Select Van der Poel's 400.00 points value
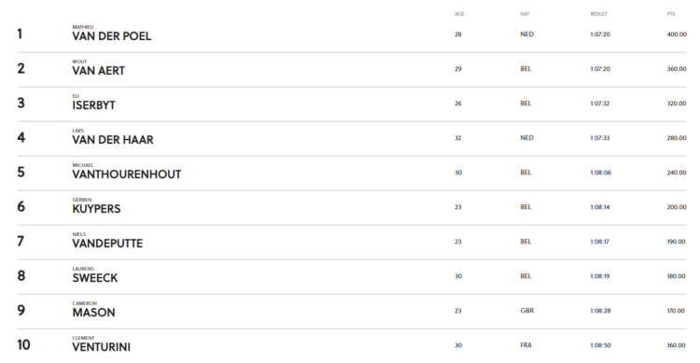Screen dimensions: 700x363 (677, 35)
